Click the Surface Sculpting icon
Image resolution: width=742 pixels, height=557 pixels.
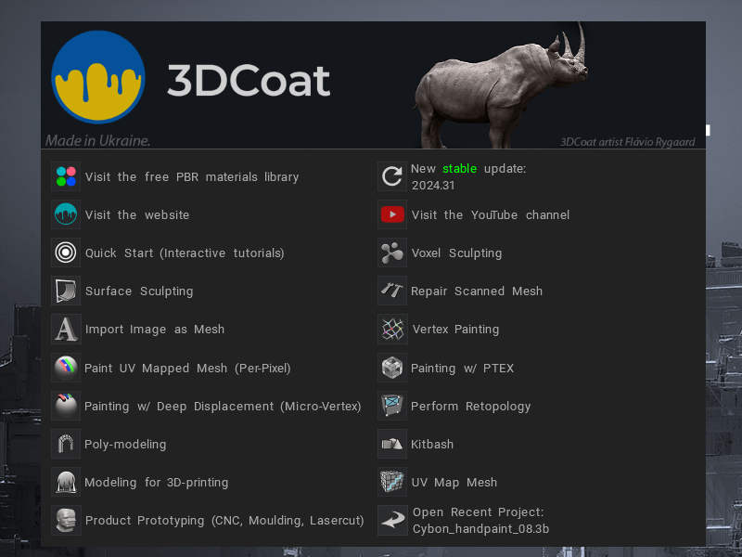pos(66,291)
